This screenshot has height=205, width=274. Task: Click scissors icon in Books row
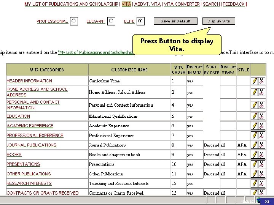click(x=261, y=155)
